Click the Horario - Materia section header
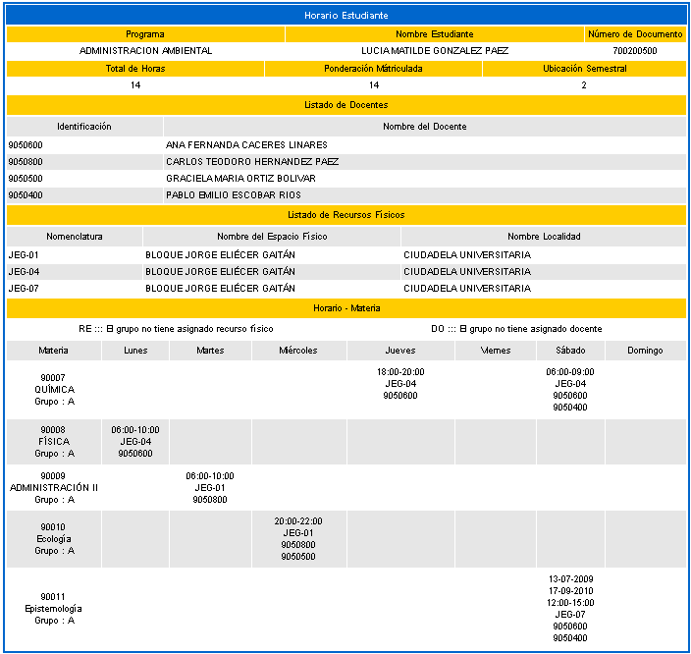Viewport: 691px width, 654px height. [x=345, y=308]
